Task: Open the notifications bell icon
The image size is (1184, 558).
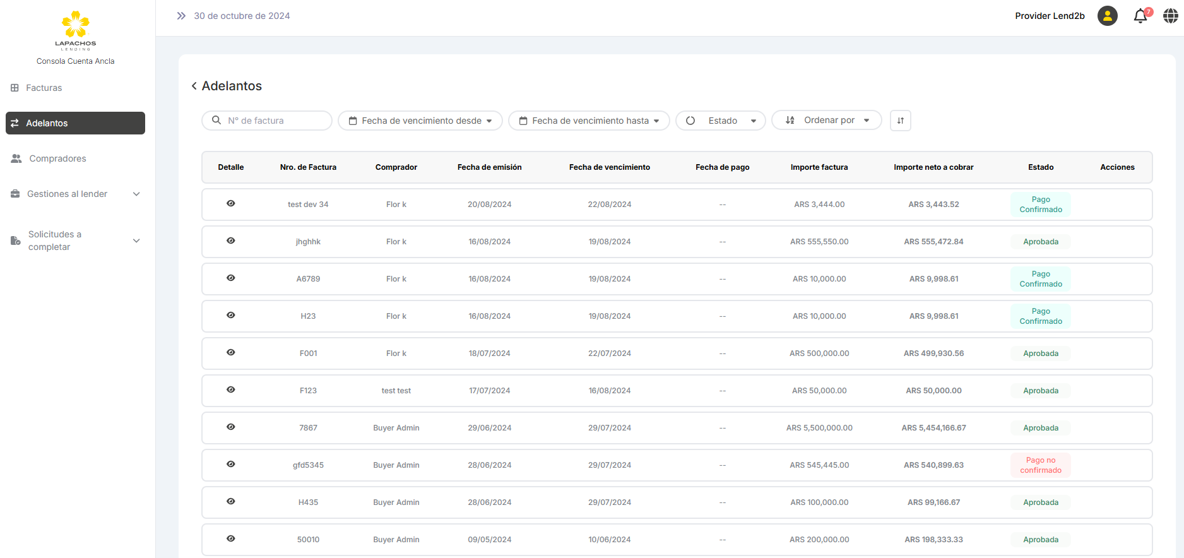Action: tap(1140, 16)
